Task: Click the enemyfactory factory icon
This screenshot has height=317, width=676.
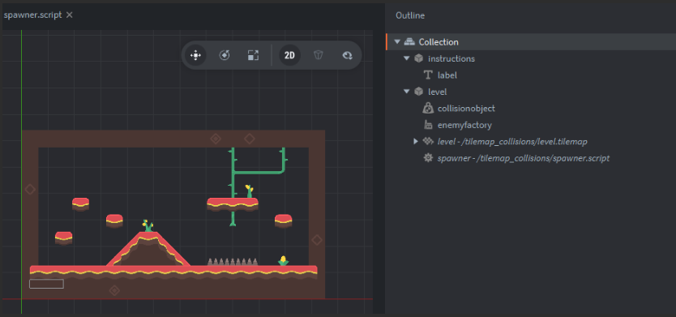Action: tap(428, 125)
